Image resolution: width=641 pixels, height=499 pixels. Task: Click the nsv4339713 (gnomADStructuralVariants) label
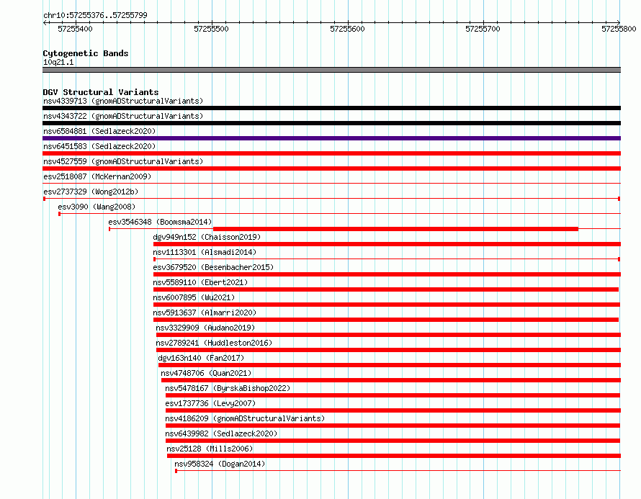tap(123, 101)
